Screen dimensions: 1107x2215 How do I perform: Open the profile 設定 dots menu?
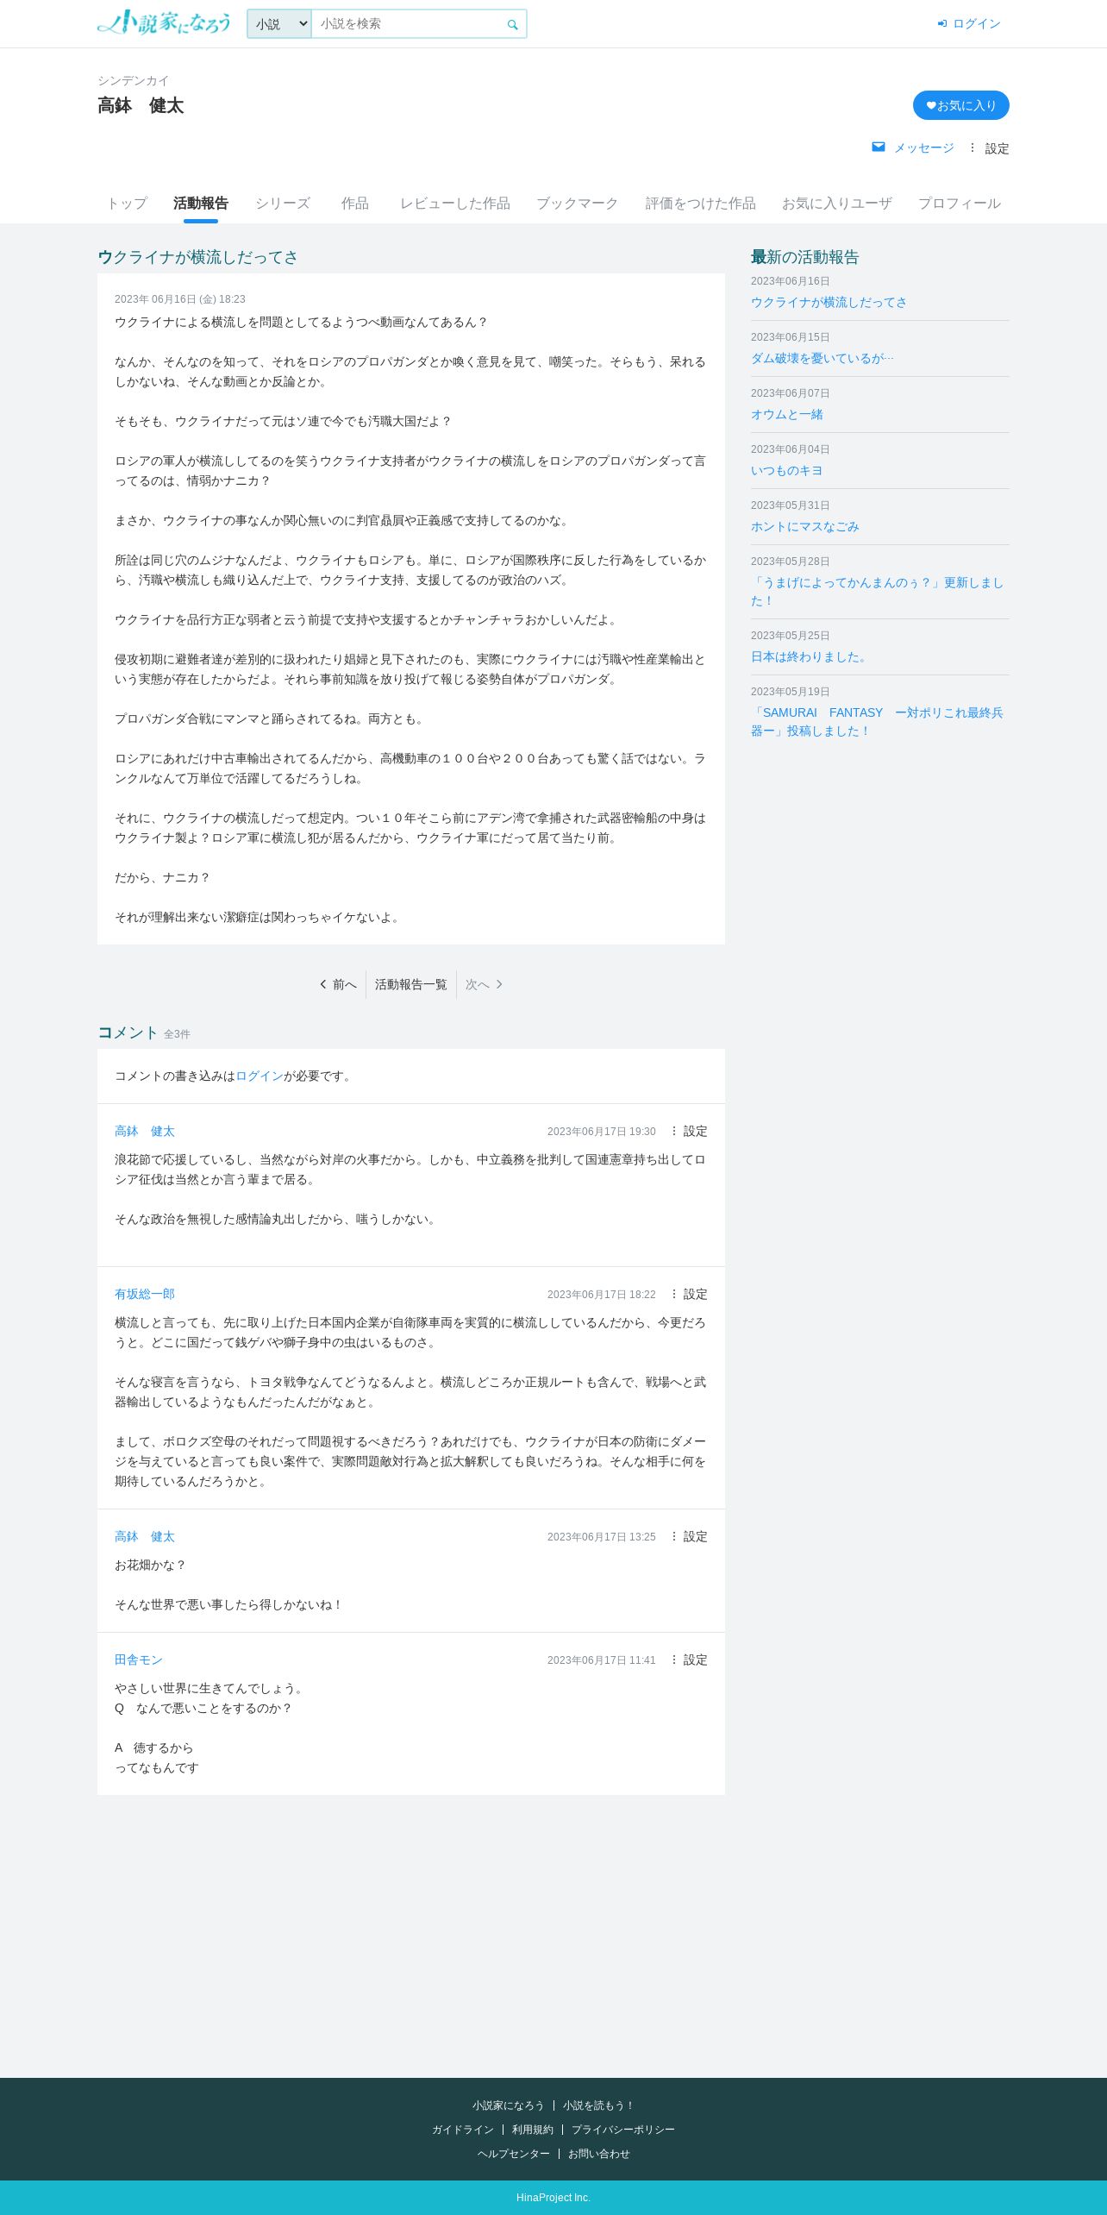989,148
